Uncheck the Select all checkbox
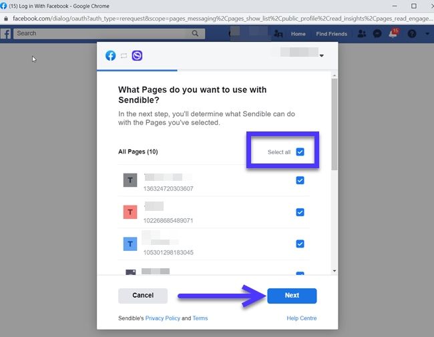Viewport: 434px width, 337px height. (x=300, y=152)
